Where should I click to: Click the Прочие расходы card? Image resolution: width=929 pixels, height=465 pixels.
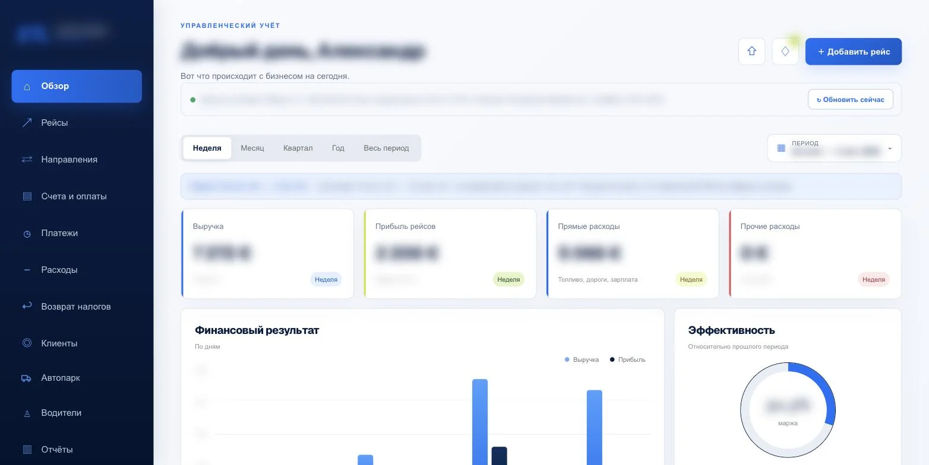(x=815, y=254)
